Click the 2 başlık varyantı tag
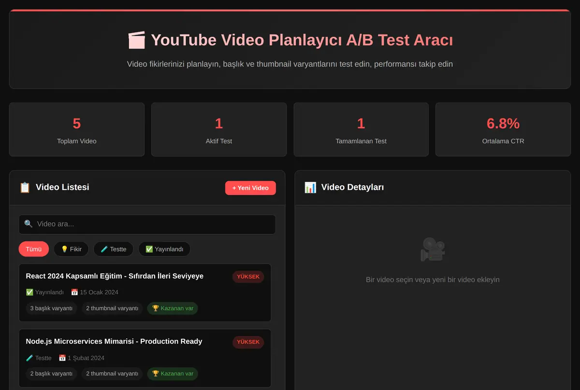The height and width of the screenshot is (390, 580). coord(51,374)
